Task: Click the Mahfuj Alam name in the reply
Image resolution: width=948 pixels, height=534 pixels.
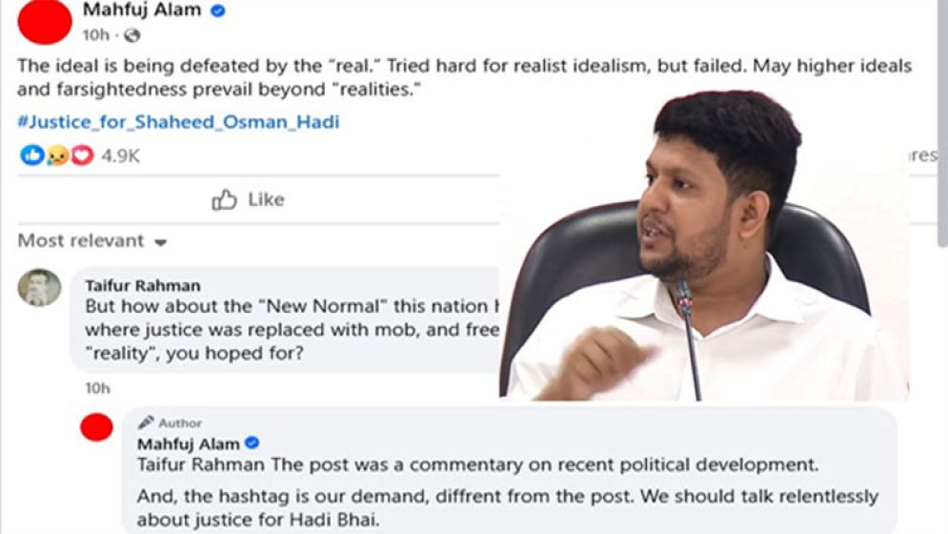Action: tap(189, 443)
